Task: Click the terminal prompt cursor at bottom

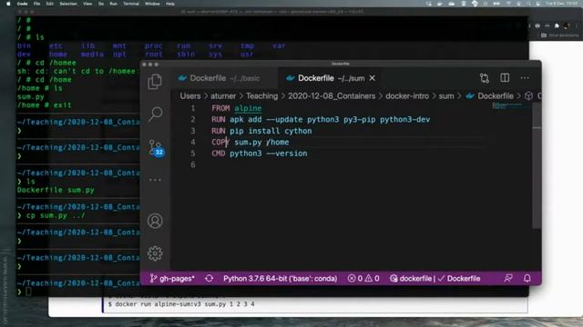Action: [x=28, y=292]
